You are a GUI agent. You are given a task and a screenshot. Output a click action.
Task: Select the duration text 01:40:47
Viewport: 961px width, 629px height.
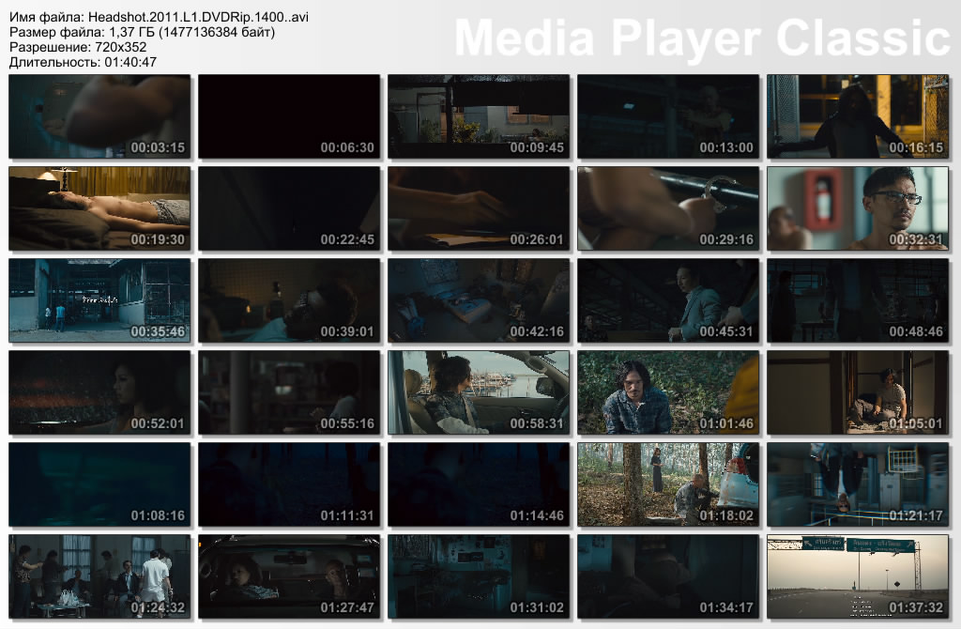130,62
